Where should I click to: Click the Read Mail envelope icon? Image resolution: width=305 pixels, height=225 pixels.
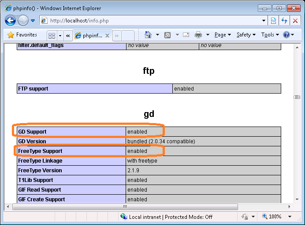point(186,35)
